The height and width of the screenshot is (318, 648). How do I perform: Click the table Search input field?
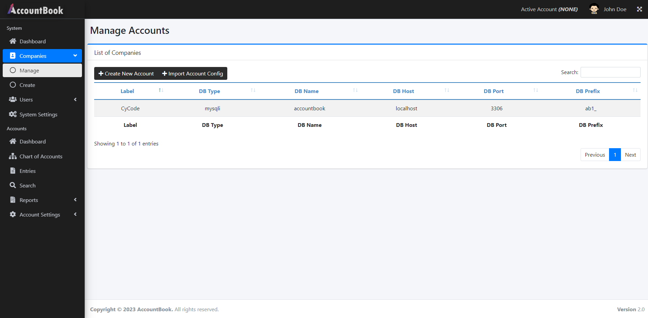point(610,72)
